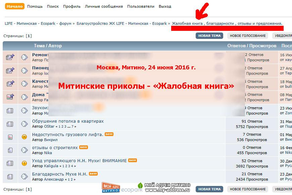Open page 7 of Обрушение потолка topic

tap(72, 127)
